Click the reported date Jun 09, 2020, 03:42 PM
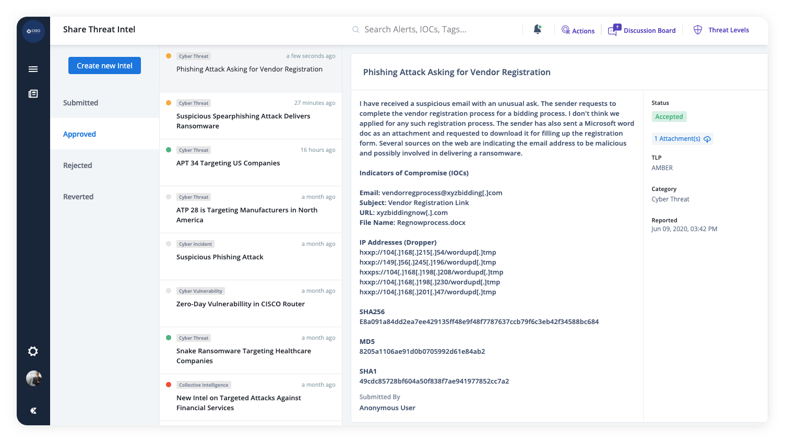The image size is (785, 442). pyautogui.click(x=684, y=229)
